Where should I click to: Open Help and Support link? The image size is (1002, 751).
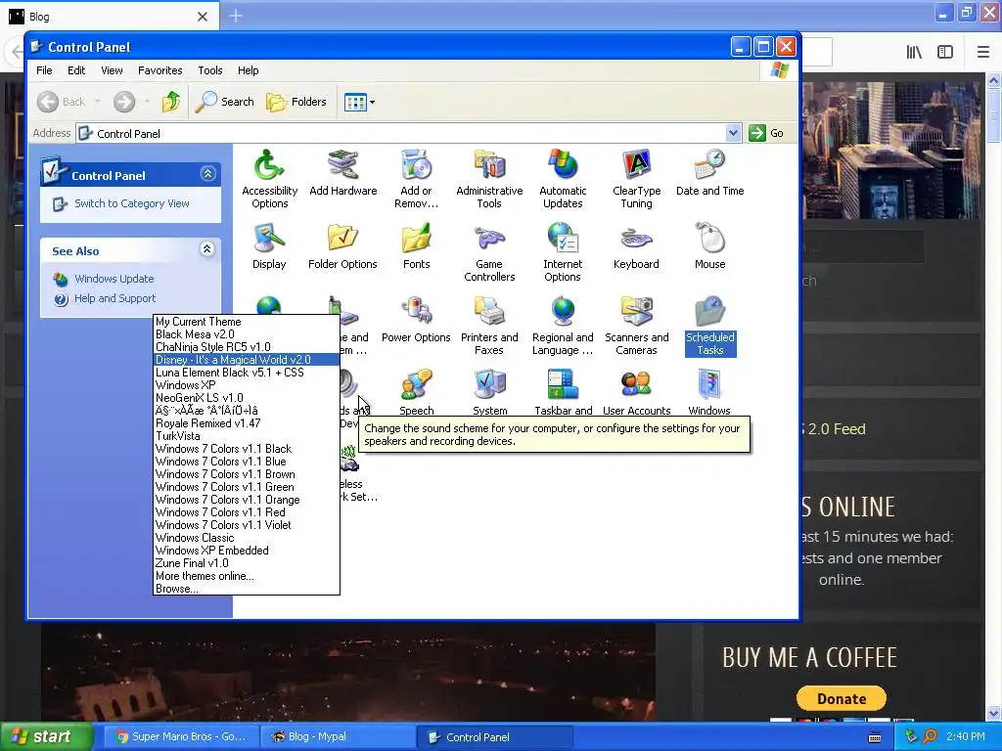(115, 298)
